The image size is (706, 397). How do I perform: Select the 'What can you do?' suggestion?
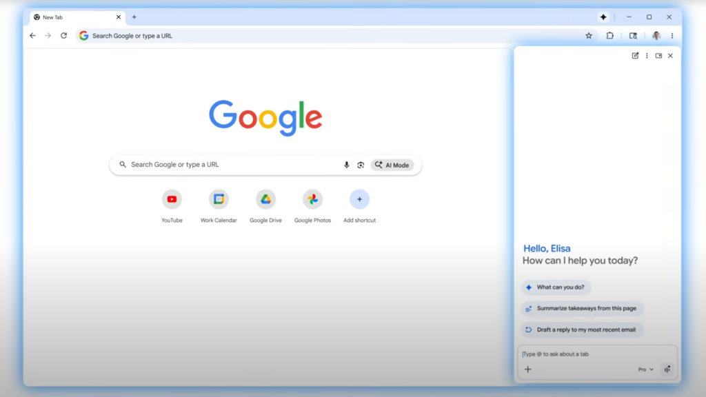(556, 287)
